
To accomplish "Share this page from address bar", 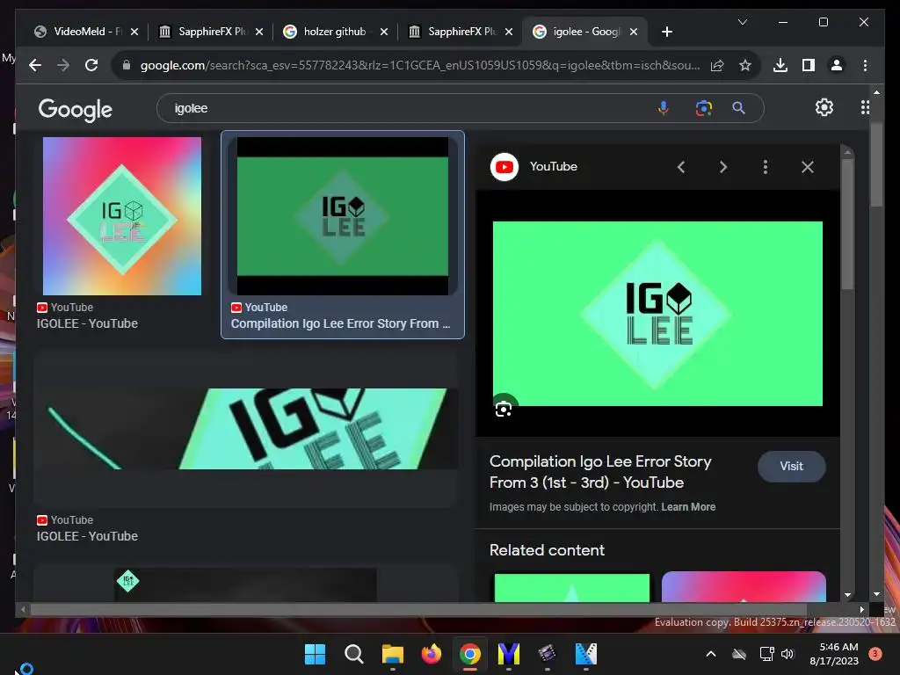I will [x=717, y=65].
